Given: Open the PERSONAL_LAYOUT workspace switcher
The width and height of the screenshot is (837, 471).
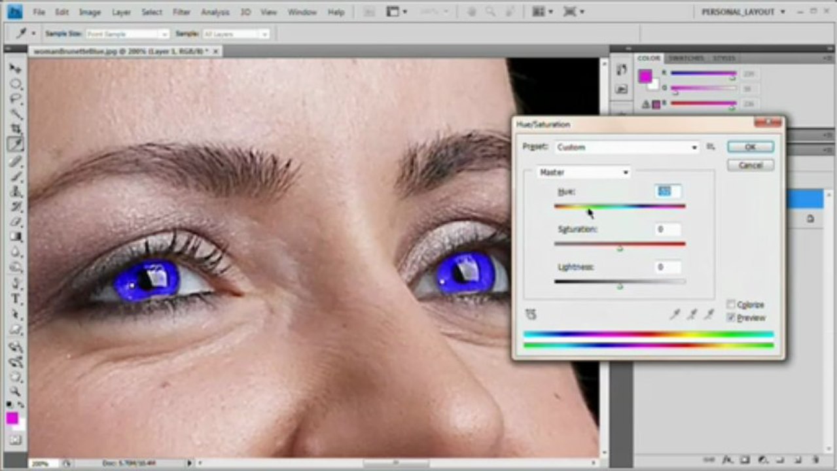Looking at the screenshot, I should pos(742,12).
